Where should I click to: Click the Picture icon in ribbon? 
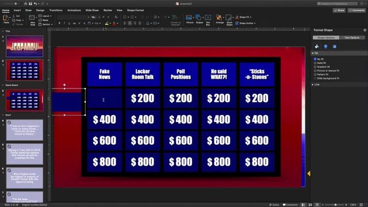(189, 18)
